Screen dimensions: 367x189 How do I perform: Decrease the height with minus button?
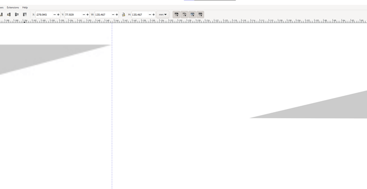tap(150, 15)
